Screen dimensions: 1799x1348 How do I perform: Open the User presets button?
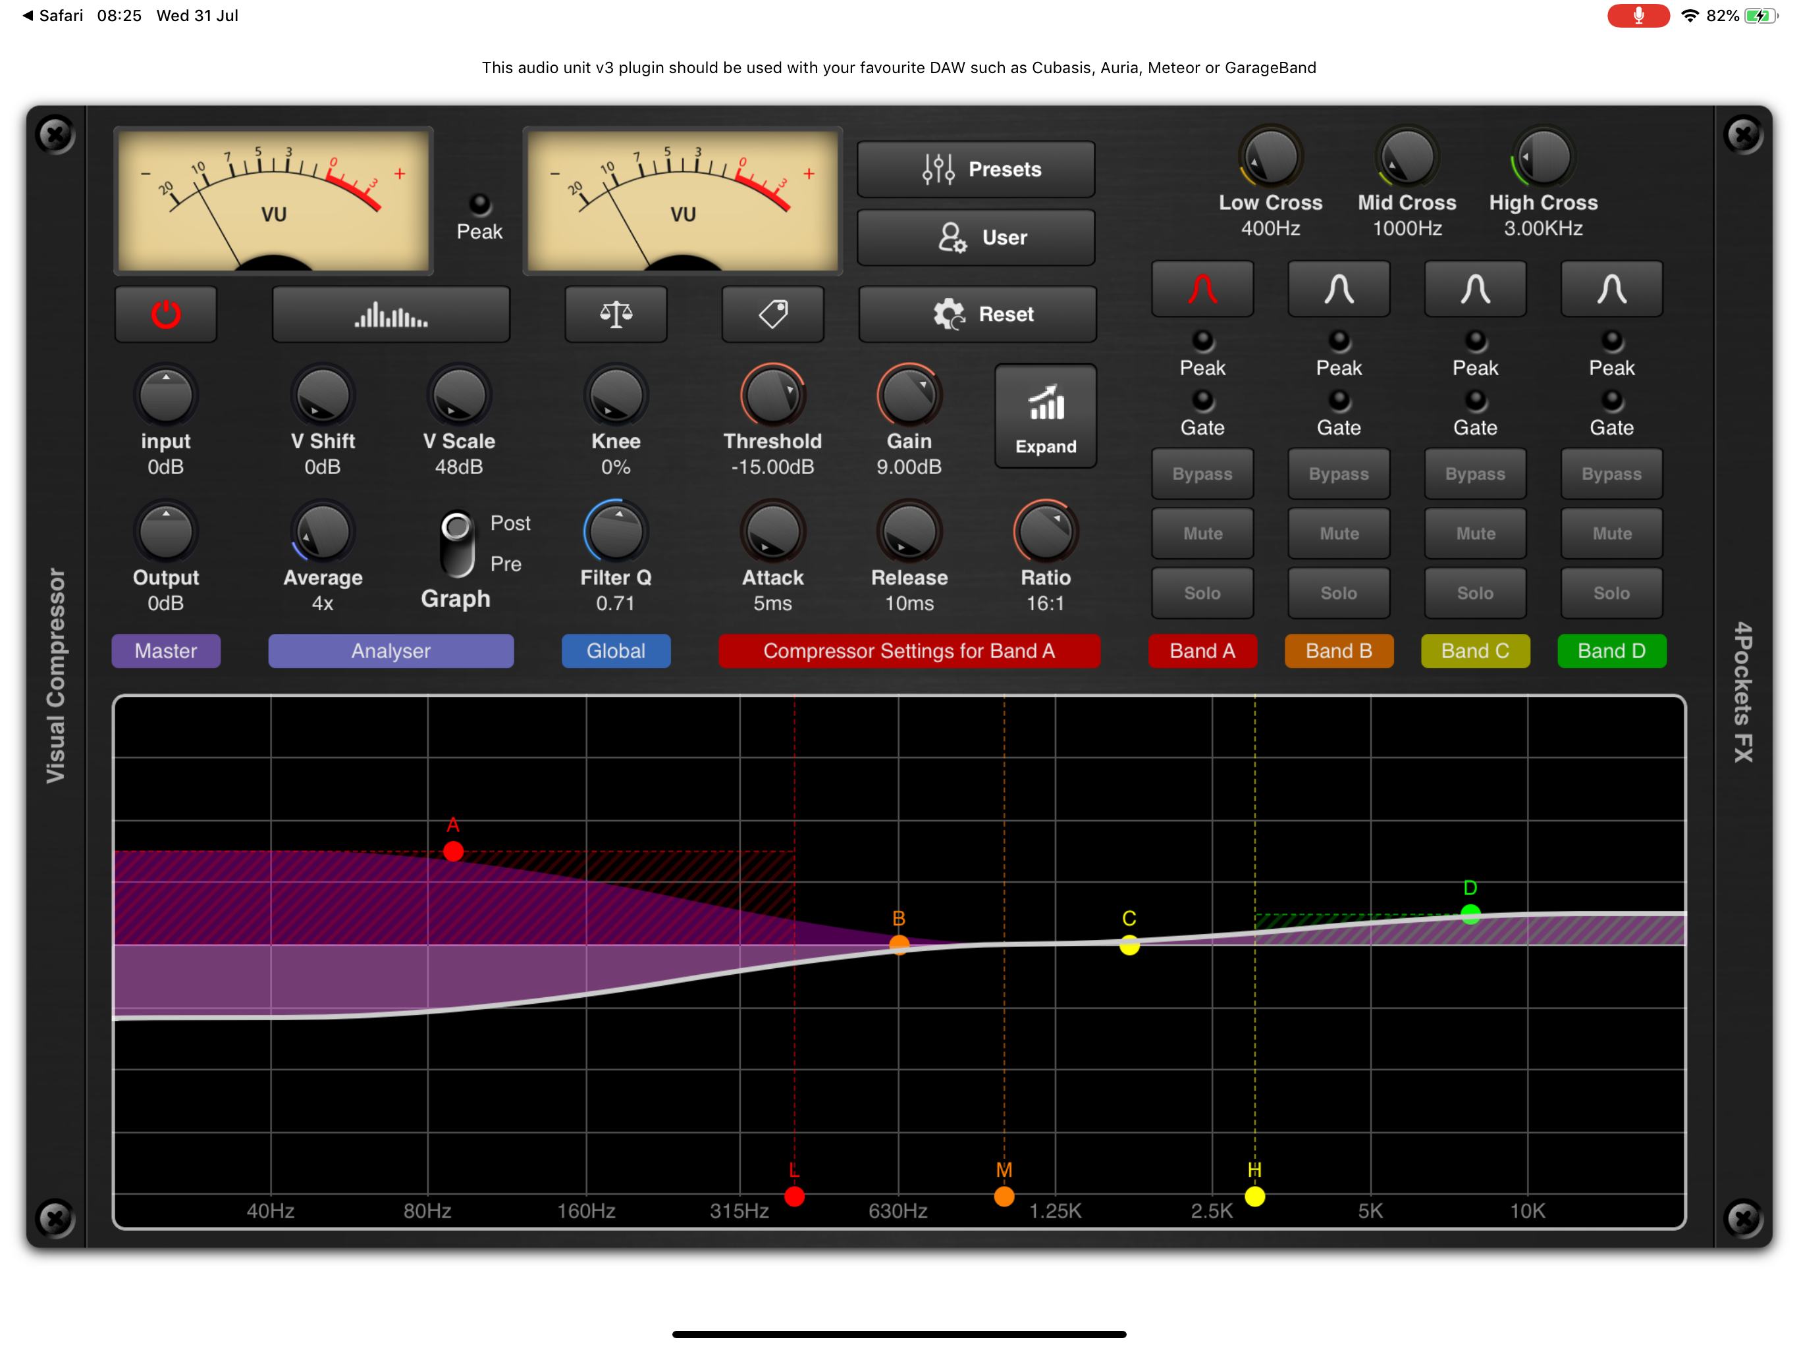coord(975,238)
